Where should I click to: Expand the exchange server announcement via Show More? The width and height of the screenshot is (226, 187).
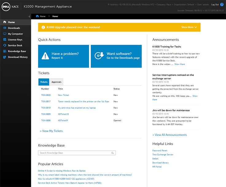click(x=195, y=96)
